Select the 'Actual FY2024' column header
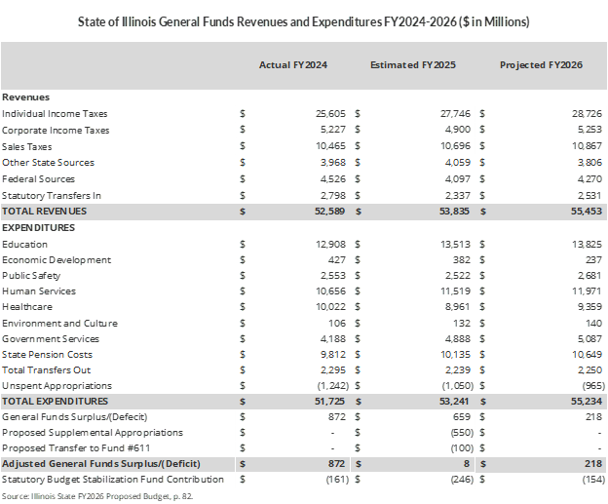 click(x=293, y=64)
